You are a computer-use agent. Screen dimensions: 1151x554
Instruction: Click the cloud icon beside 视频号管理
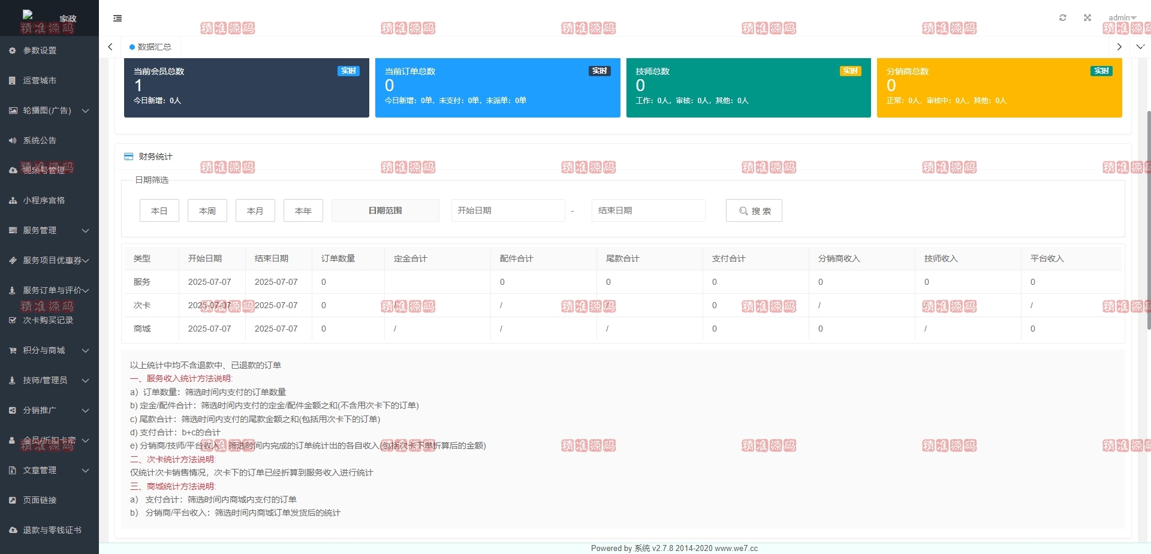(x=13, y=170)
